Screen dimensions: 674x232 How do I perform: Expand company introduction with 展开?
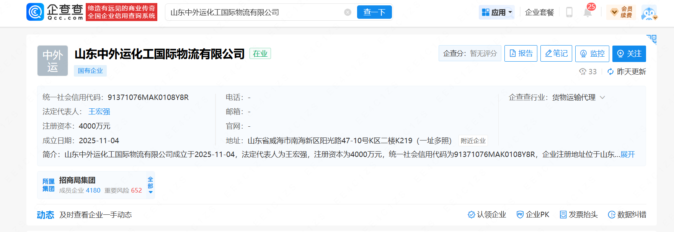627,154
